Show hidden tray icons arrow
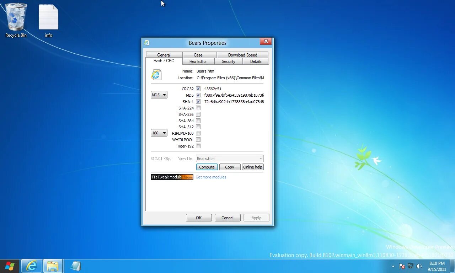Viewport: 455px width, 273px height. tap(393, 266)
